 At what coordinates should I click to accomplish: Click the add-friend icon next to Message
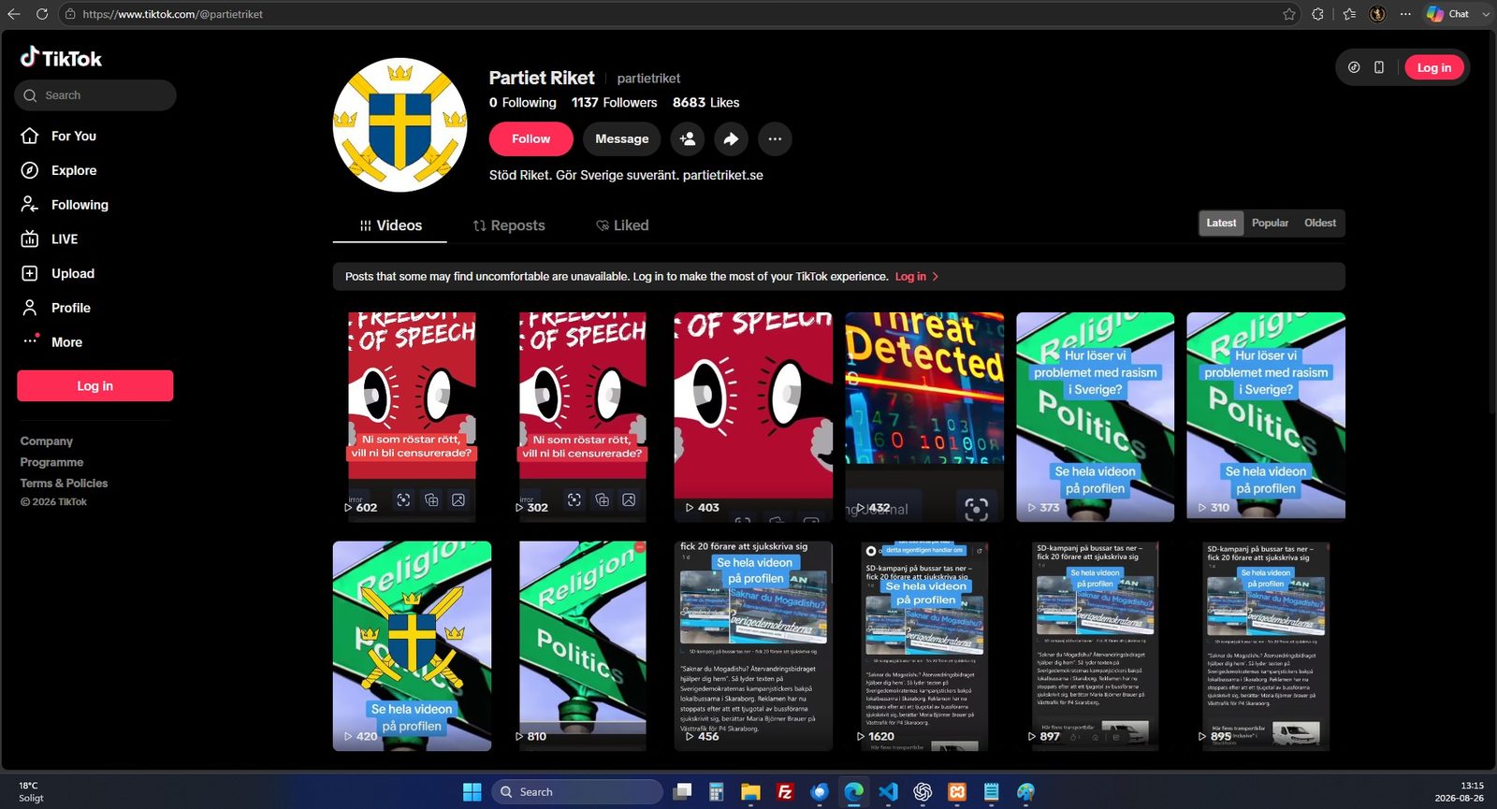688,138
